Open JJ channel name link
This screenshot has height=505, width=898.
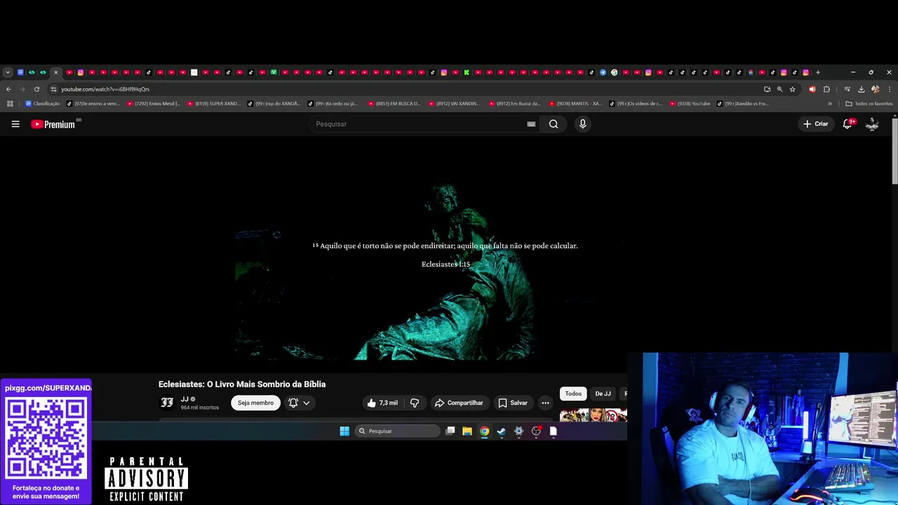coord(185,399)
